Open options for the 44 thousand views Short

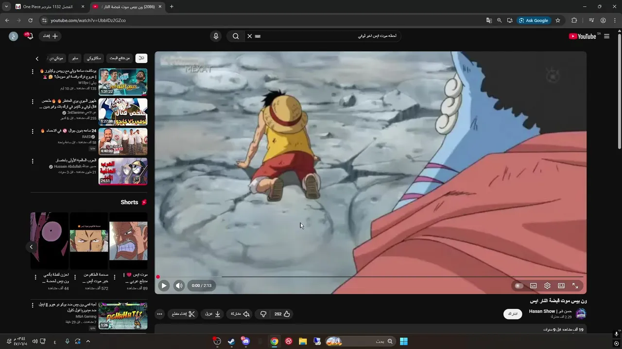(x=35, y=277)
